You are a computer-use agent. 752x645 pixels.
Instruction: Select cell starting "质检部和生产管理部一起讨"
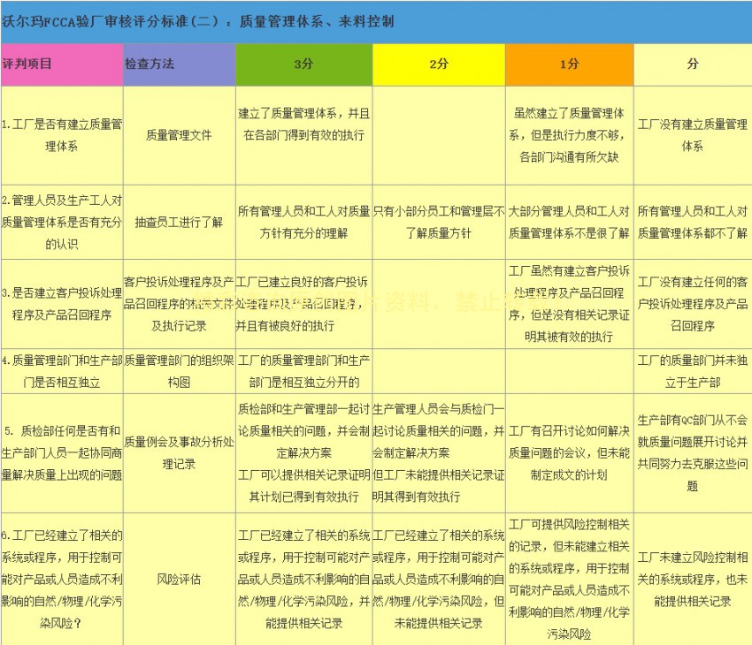(x=304, y=453)
